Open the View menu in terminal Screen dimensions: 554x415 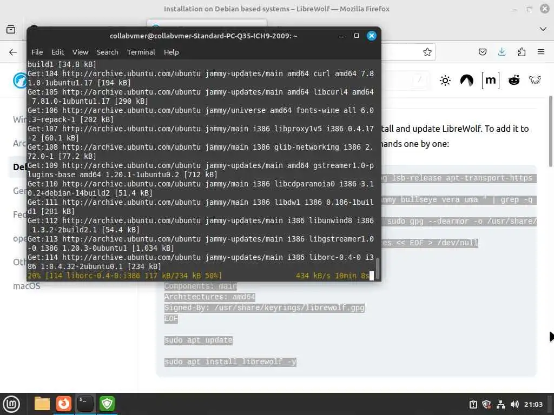pos(80,52)
